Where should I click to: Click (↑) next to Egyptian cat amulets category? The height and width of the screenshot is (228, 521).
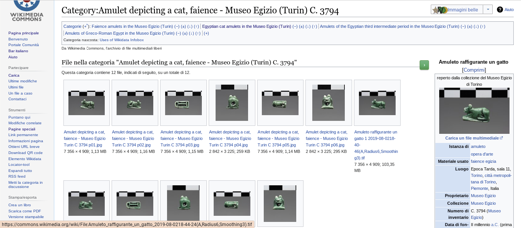[314, 26]
